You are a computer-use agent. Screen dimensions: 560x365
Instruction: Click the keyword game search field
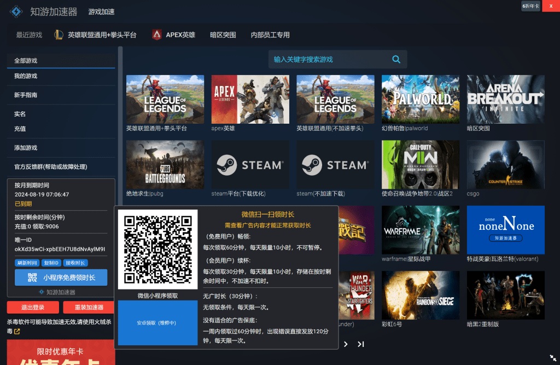pyautogui.click(x=338, y=59)
